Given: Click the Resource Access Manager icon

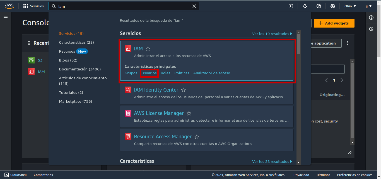Looking at the screenshot, I should point(128,137).
